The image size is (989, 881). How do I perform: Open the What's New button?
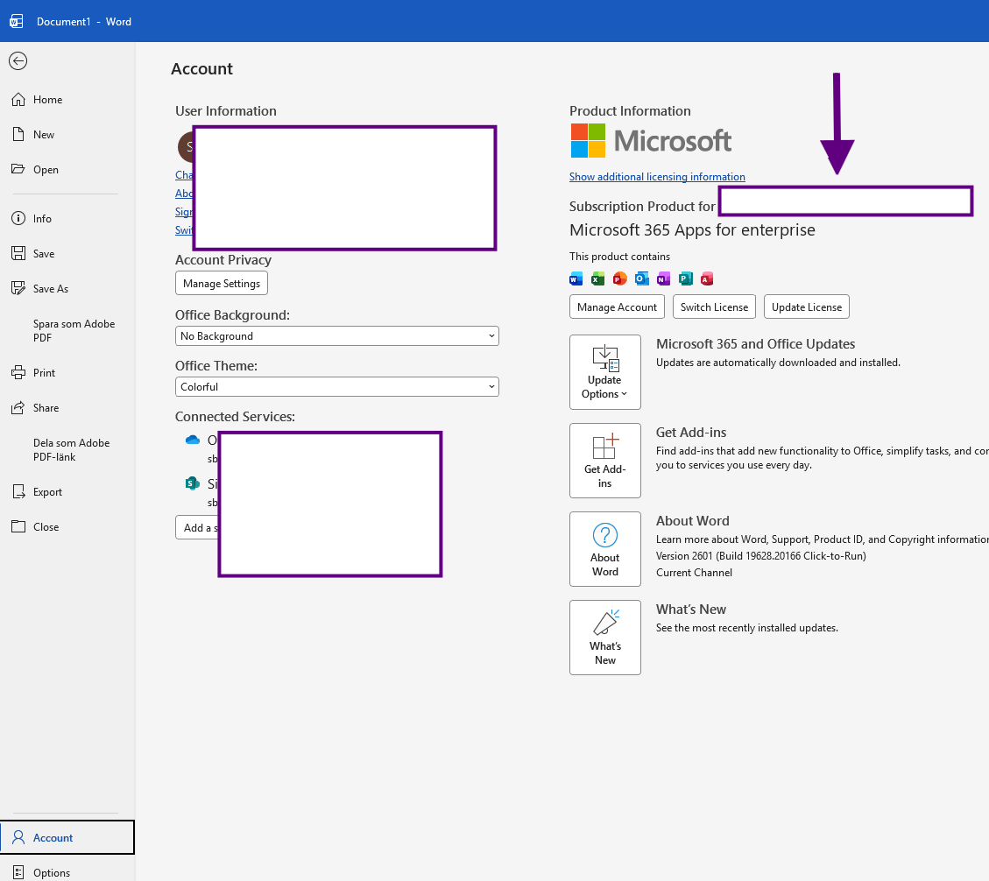point(605,638)
